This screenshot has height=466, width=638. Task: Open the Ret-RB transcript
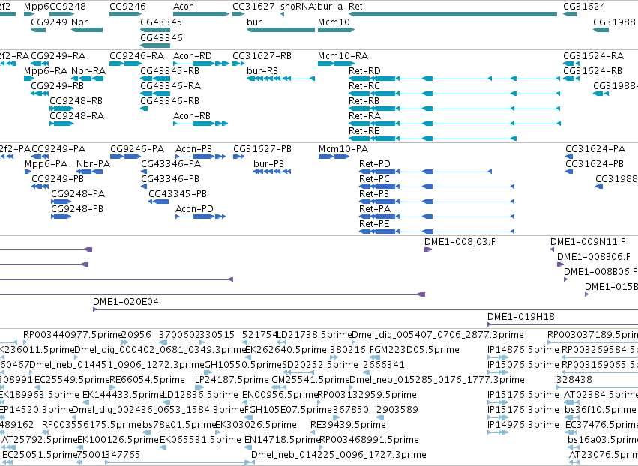coord(454,109)
